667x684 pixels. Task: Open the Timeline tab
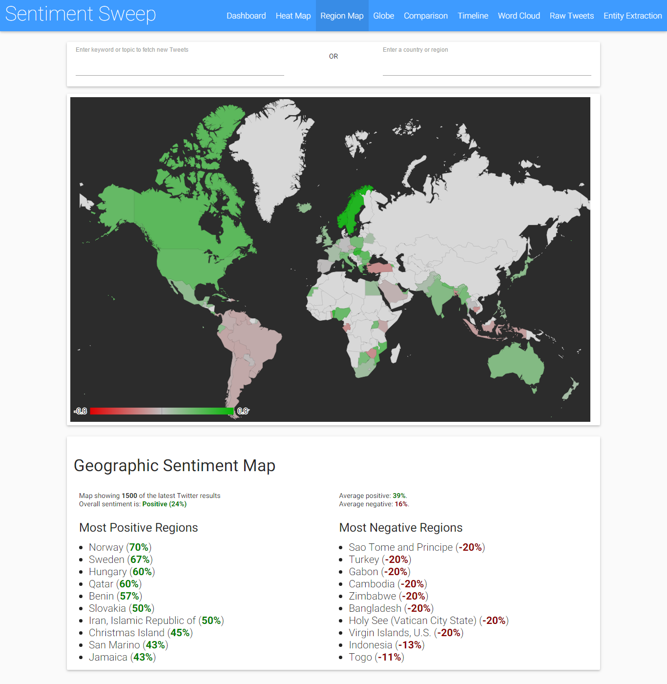pyautogui.click(x=473, y=16)
